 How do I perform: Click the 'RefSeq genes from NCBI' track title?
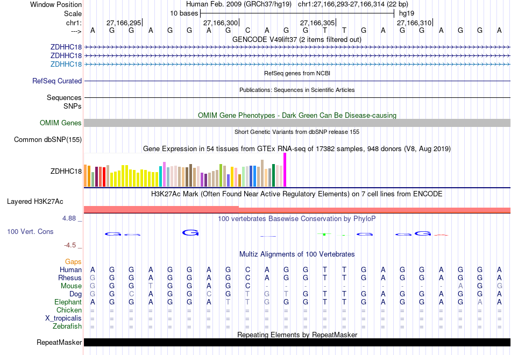pyautogui.click(x=297, y=73)
